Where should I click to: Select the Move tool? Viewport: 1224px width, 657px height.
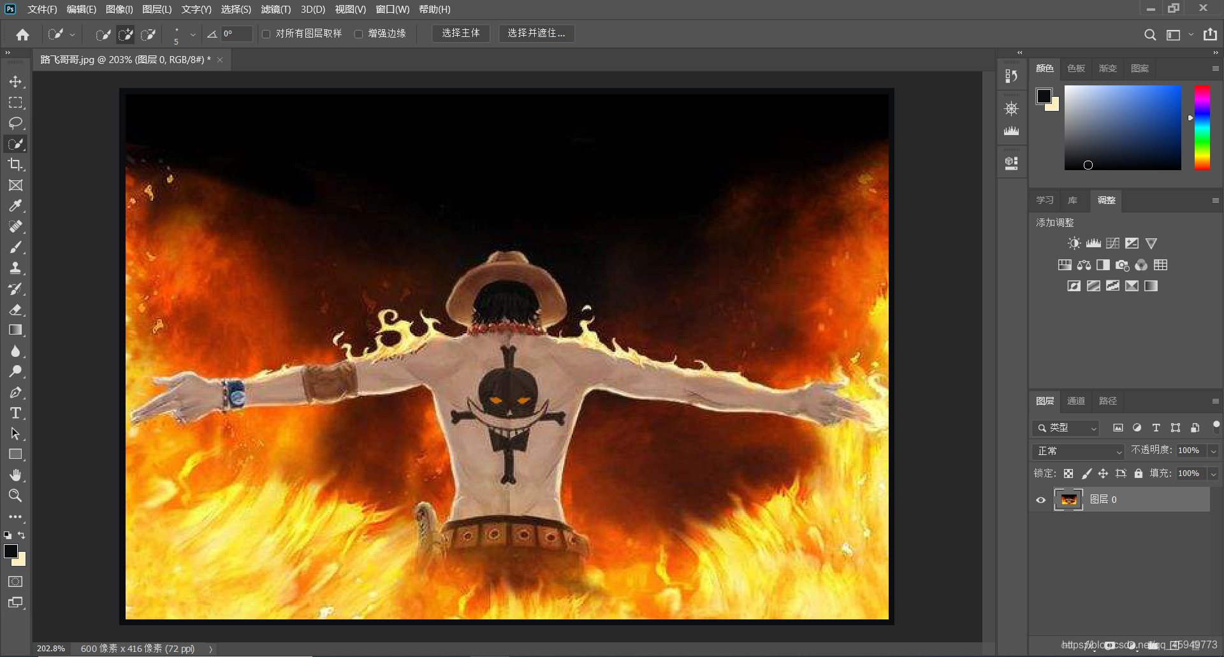tap(15, 82)
